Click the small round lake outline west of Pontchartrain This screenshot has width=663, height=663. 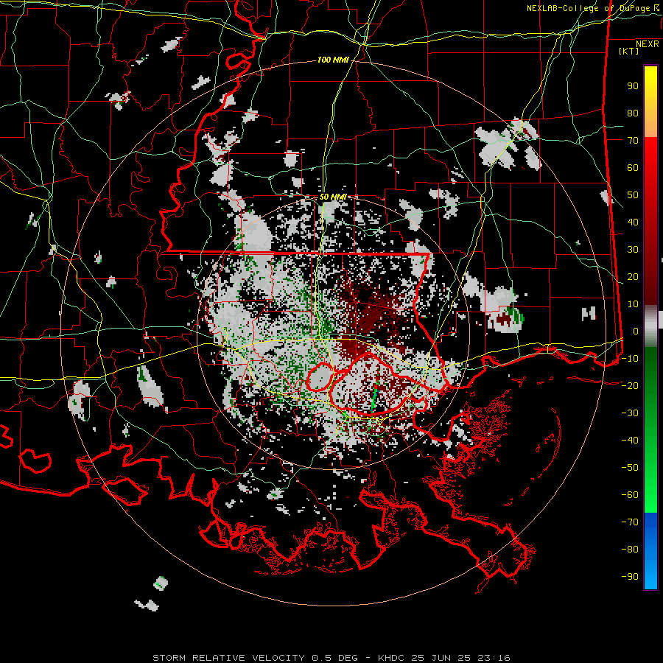click(x=320, y=376)
